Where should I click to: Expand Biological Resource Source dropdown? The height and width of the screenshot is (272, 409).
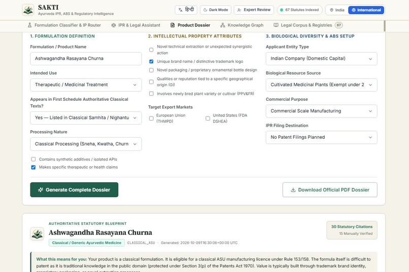[x=321, y=85]
